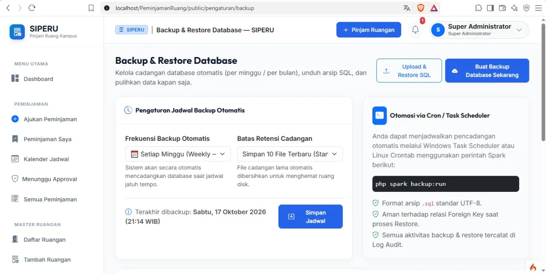Open the browser extensions puzzle icon
Viewport: 546px width, 274px height.
point(479,8)
